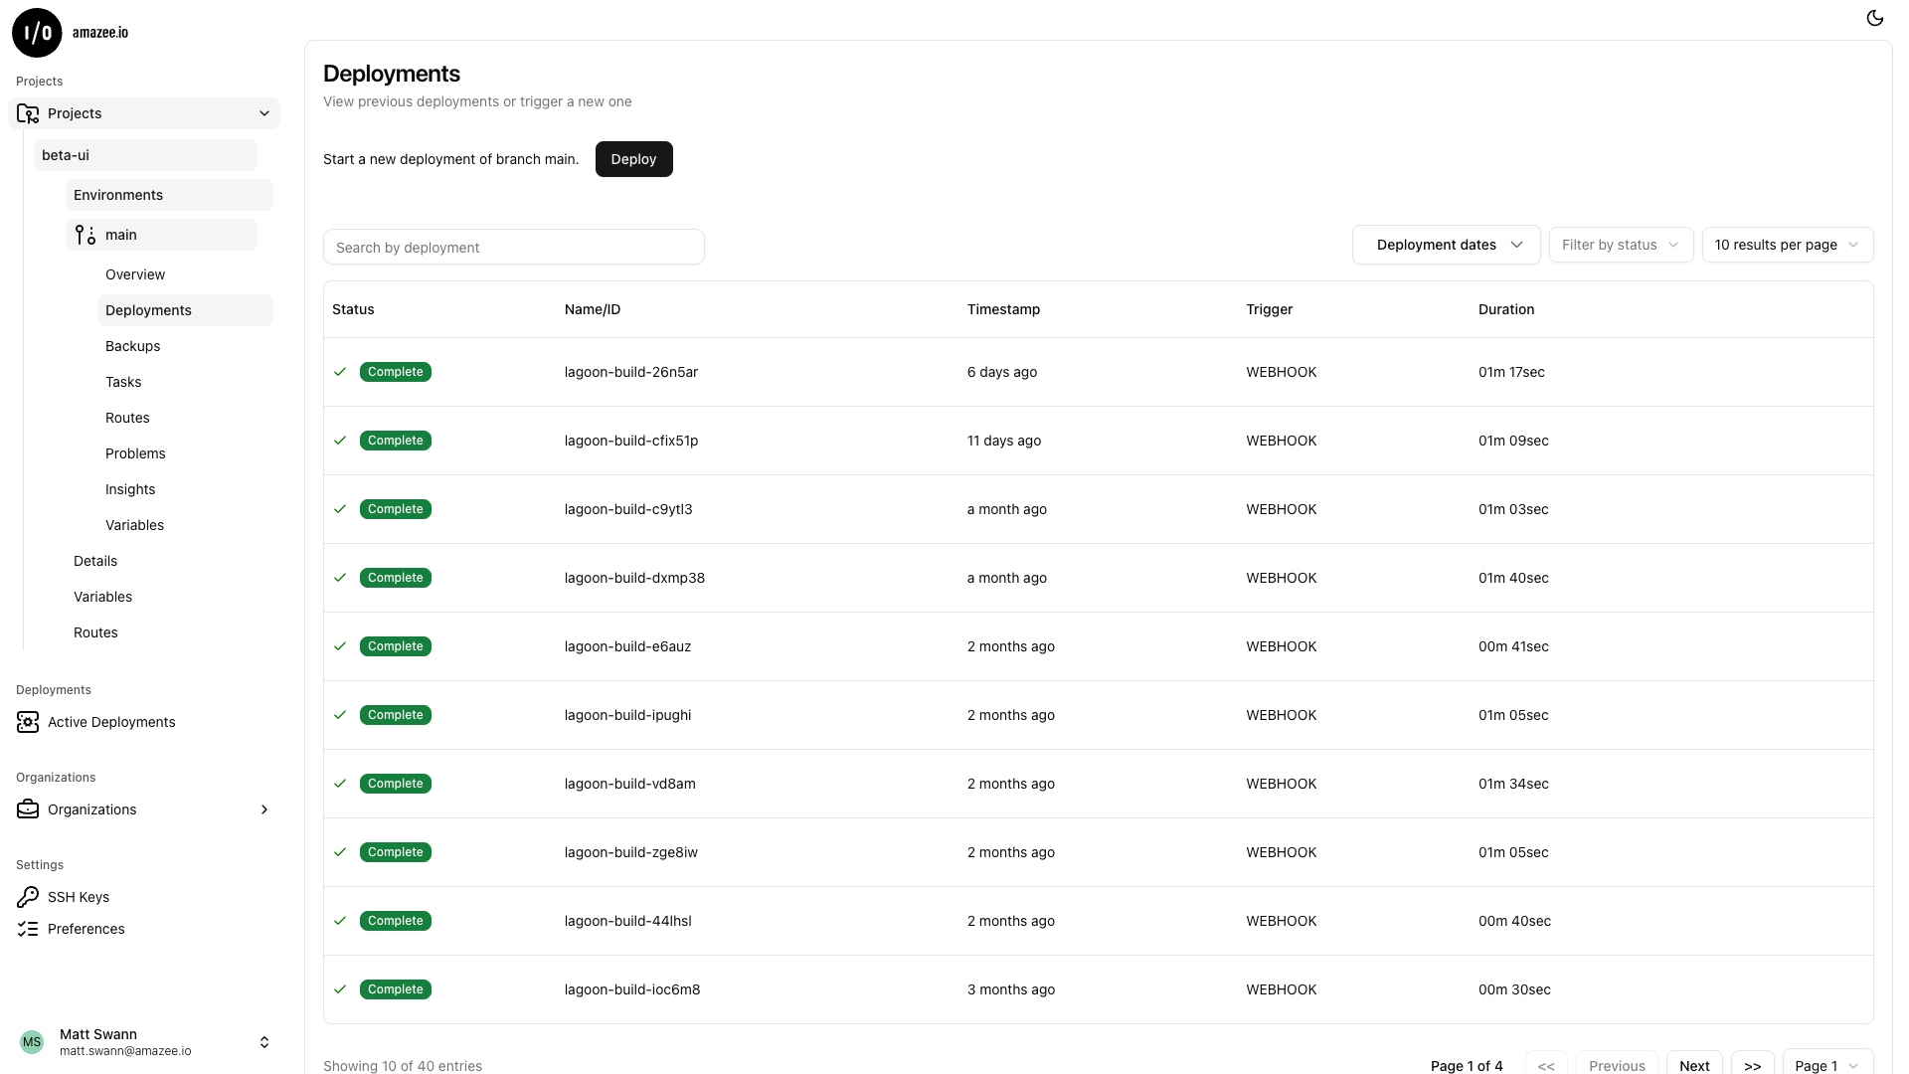Go to the Next page
Screen dimensions: 1909x1074
pyautogui.click(x=1693, y=1065)
